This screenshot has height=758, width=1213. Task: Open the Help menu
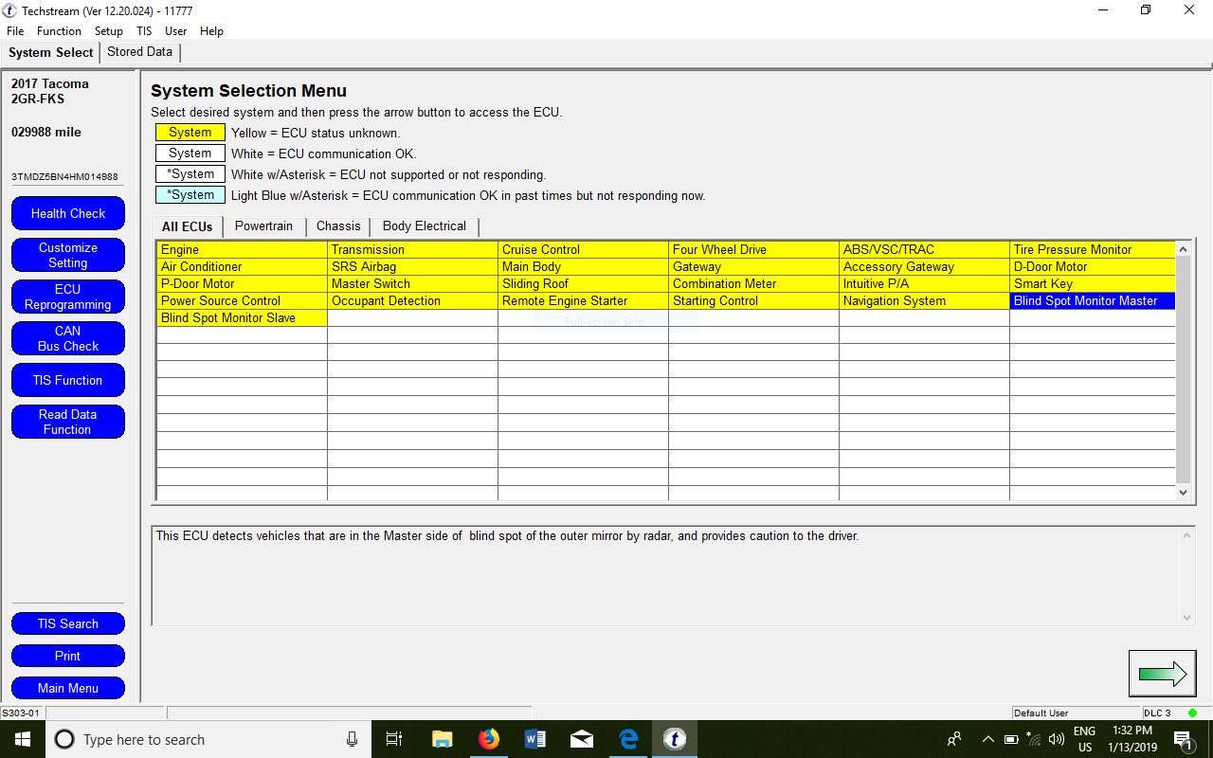coord(211,31)
